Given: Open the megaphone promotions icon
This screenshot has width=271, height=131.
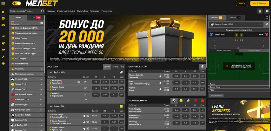Looking at the screenshot, I should (x=3, y=36).
